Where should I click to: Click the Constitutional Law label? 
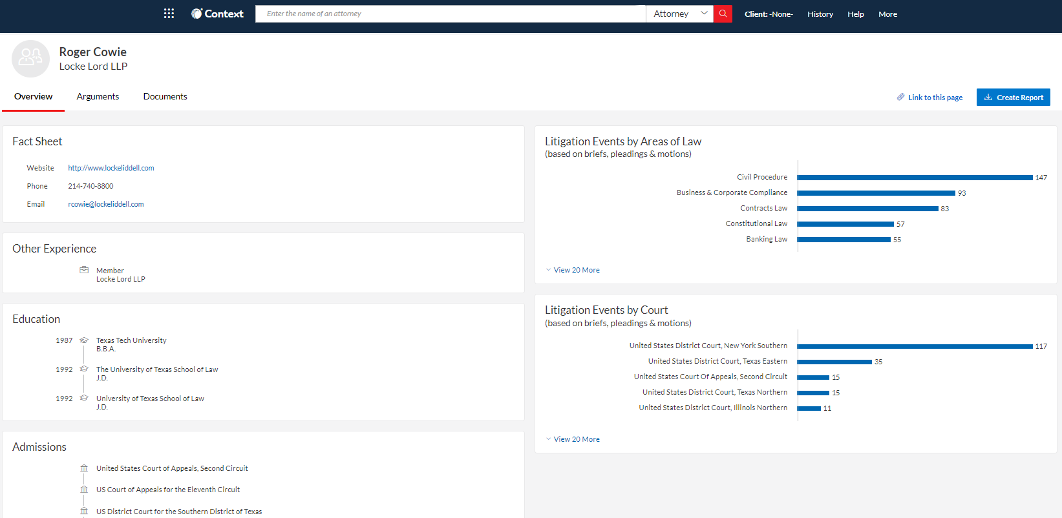coord(756,223)
